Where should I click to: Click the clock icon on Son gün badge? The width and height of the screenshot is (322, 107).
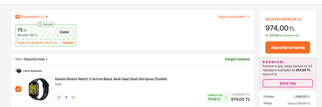pyautogui.click(x=40, y=24)
